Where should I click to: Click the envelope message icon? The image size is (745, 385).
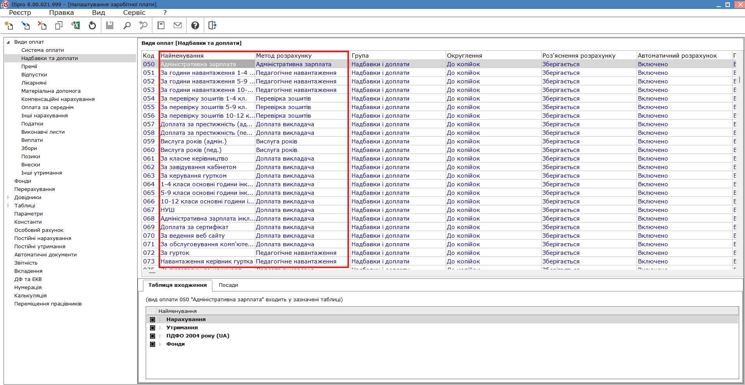coord(178,25)
